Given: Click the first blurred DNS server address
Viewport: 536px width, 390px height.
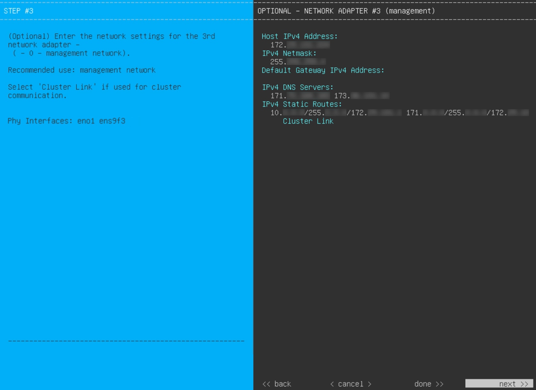Looking at the screenshot, I should (301, 96).
